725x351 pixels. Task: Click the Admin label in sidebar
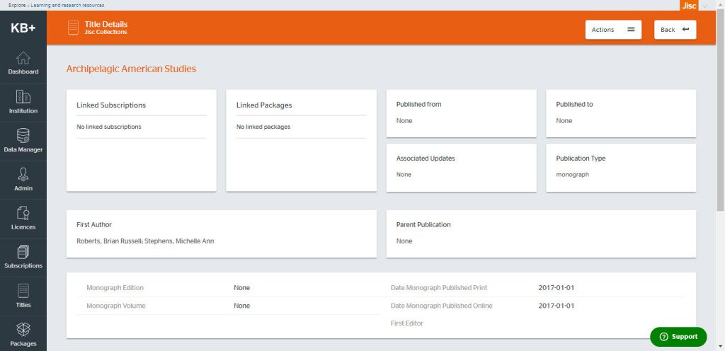pos(23,188)
